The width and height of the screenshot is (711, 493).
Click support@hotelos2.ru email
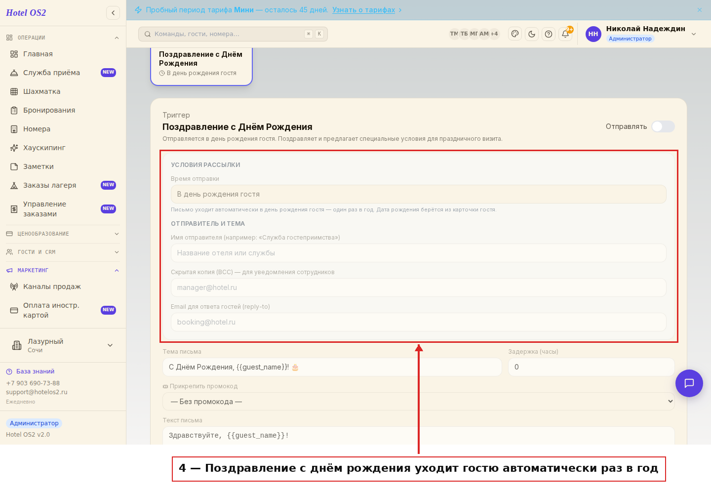pyautogui.click(x=37, y=392)
